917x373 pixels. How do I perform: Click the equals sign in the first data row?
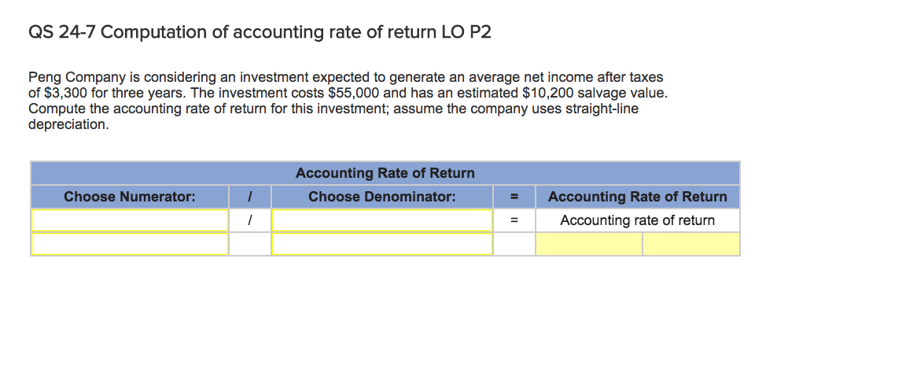514,220
